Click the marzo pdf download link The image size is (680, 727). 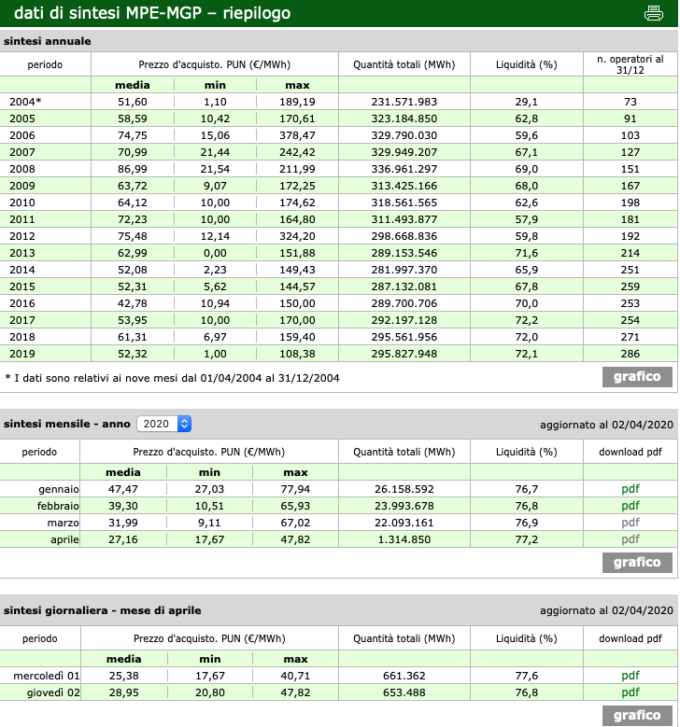630,523
